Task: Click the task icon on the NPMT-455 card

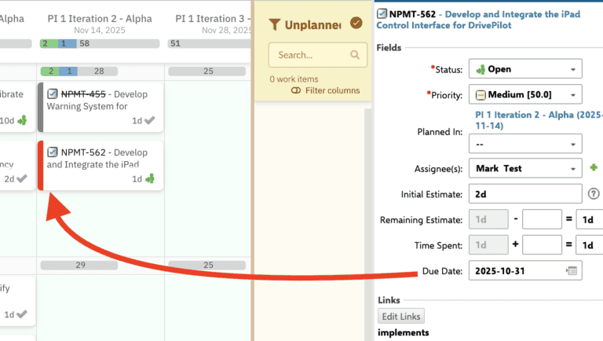Action: tap(53, 94)
